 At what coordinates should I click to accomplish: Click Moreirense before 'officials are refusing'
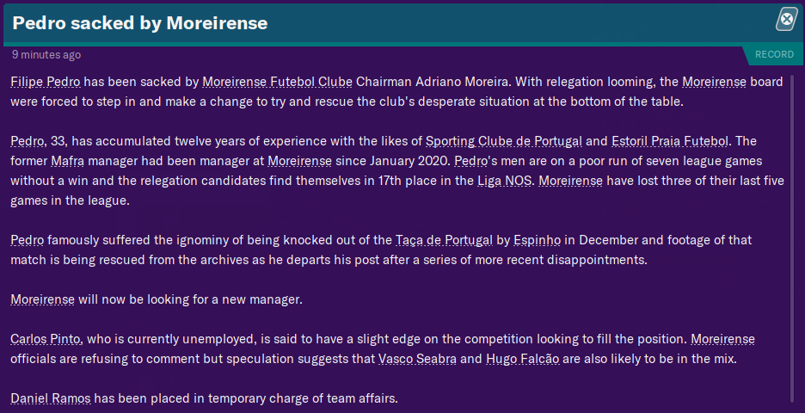point(722,339)
